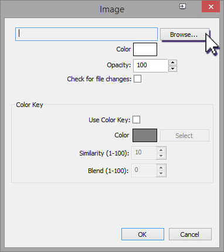The width and height of the screenshot is (224, 252).
Task: Enable Check for file changes checkbox
Action: (x=137, y=79)
